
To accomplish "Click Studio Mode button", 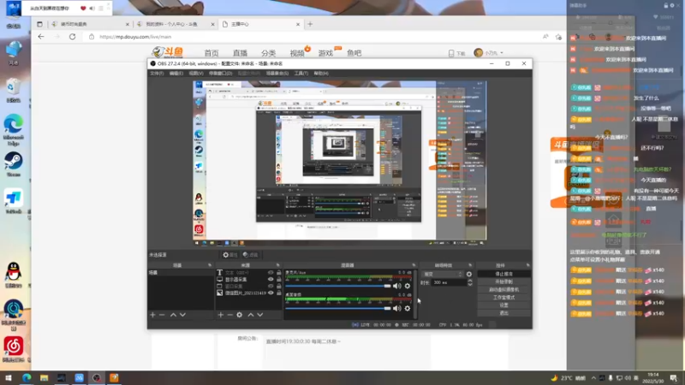I will 503,298.
